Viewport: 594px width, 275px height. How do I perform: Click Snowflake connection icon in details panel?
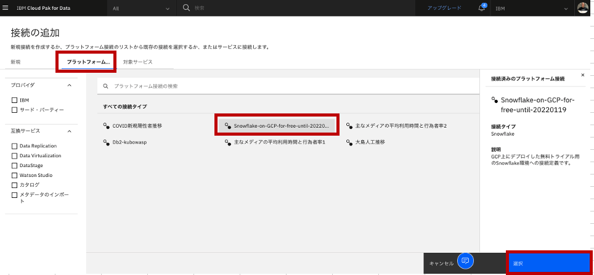tap(494, 100)
